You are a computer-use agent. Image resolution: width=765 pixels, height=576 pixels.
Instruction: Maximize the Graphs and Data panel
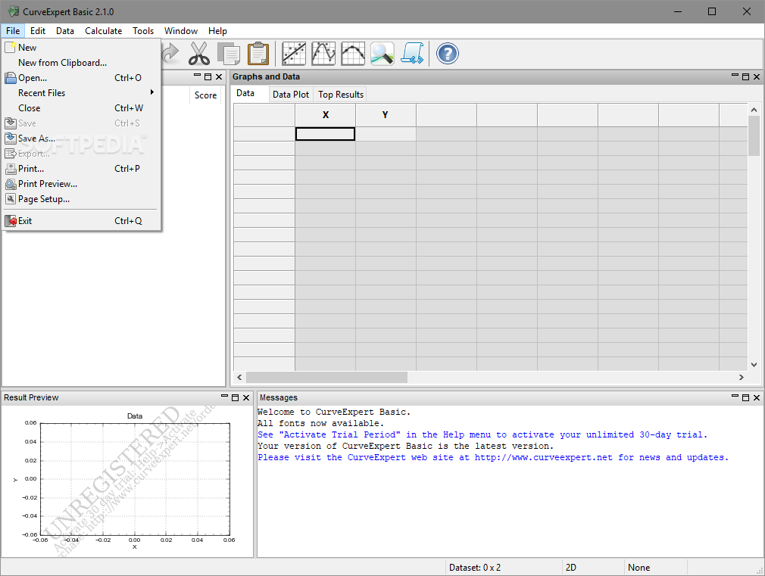[745, 76]
